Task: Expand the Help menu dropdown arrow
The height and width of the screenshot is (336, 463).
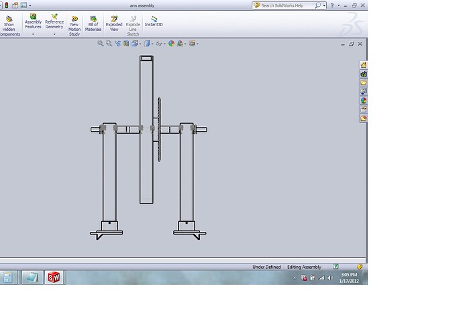Action: click(x=339, y=5)
